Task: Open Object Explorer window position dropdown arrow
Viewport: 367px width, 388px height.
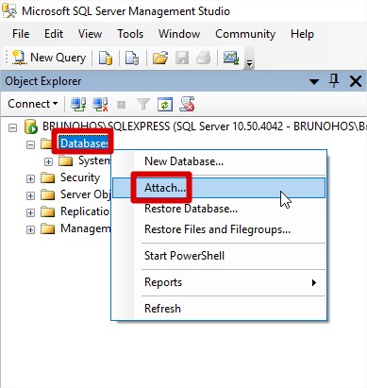Action: pos(314,82)
